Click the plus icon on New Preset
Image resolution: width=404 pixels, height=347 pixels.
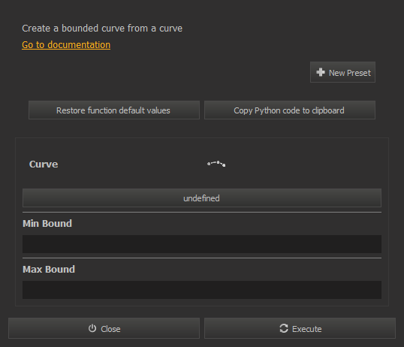(321, 72)
